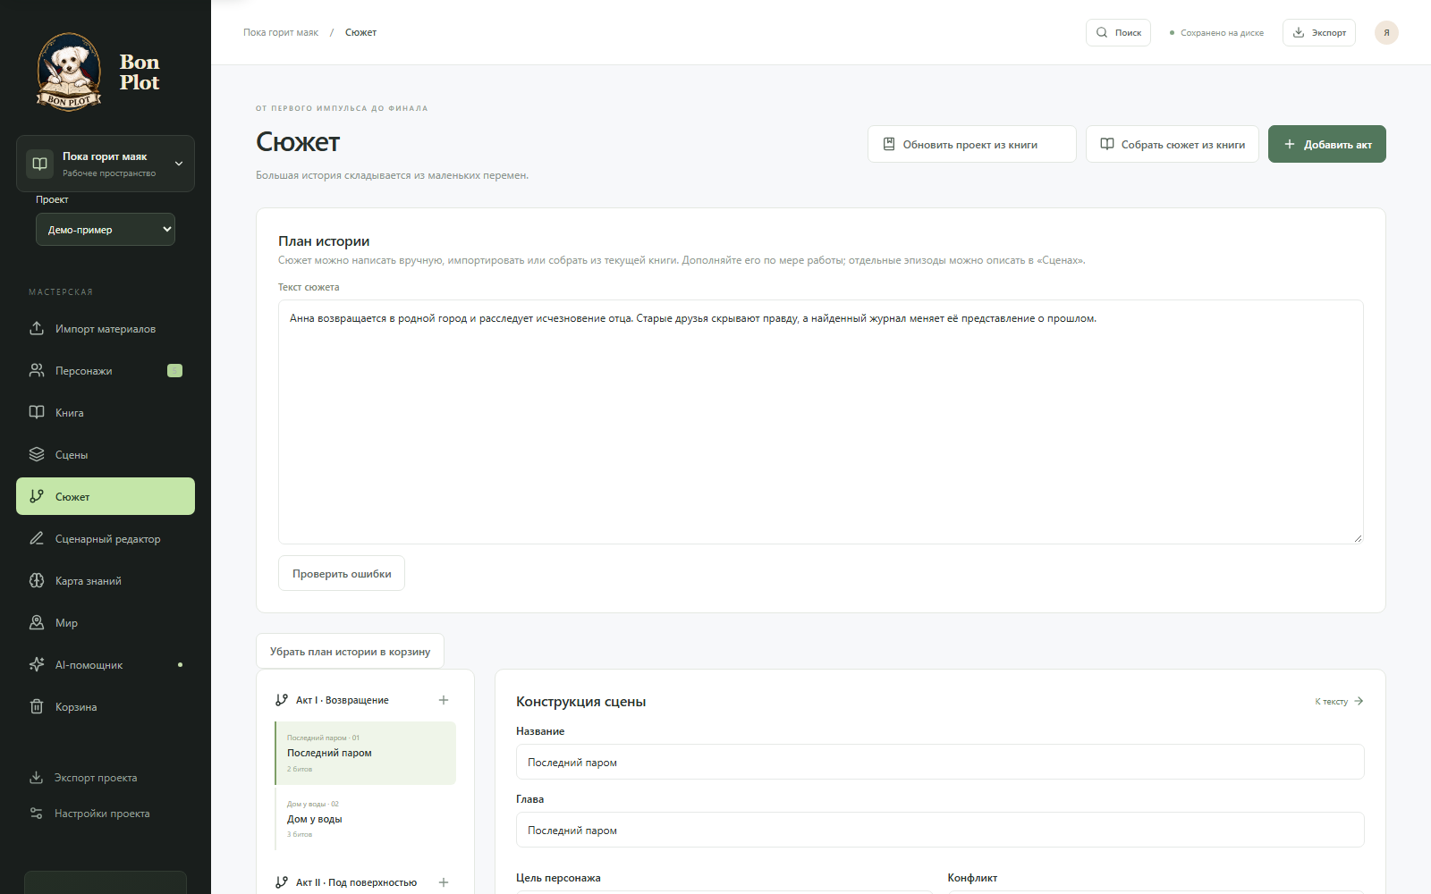This screenshot has height=894, width=1431.
Task: Add scene to Акт I with plus icon
Action: tap(444, 700)
